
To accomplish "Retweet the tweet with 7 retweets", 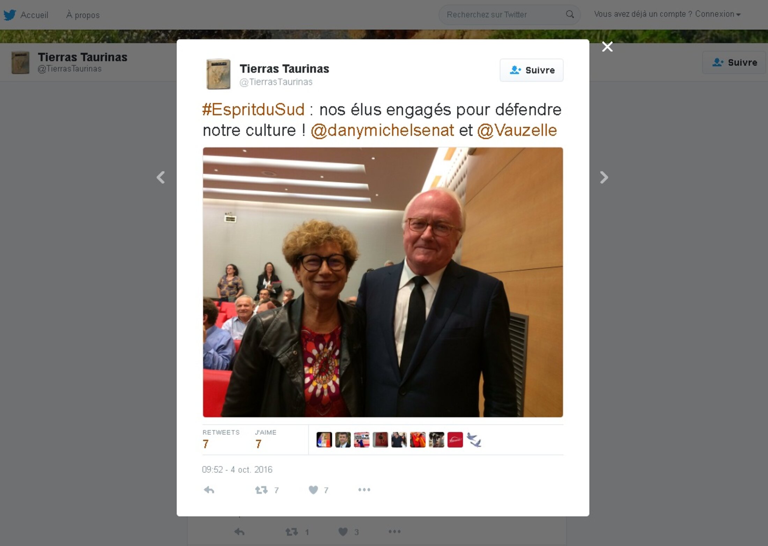I will pos(261,490).
